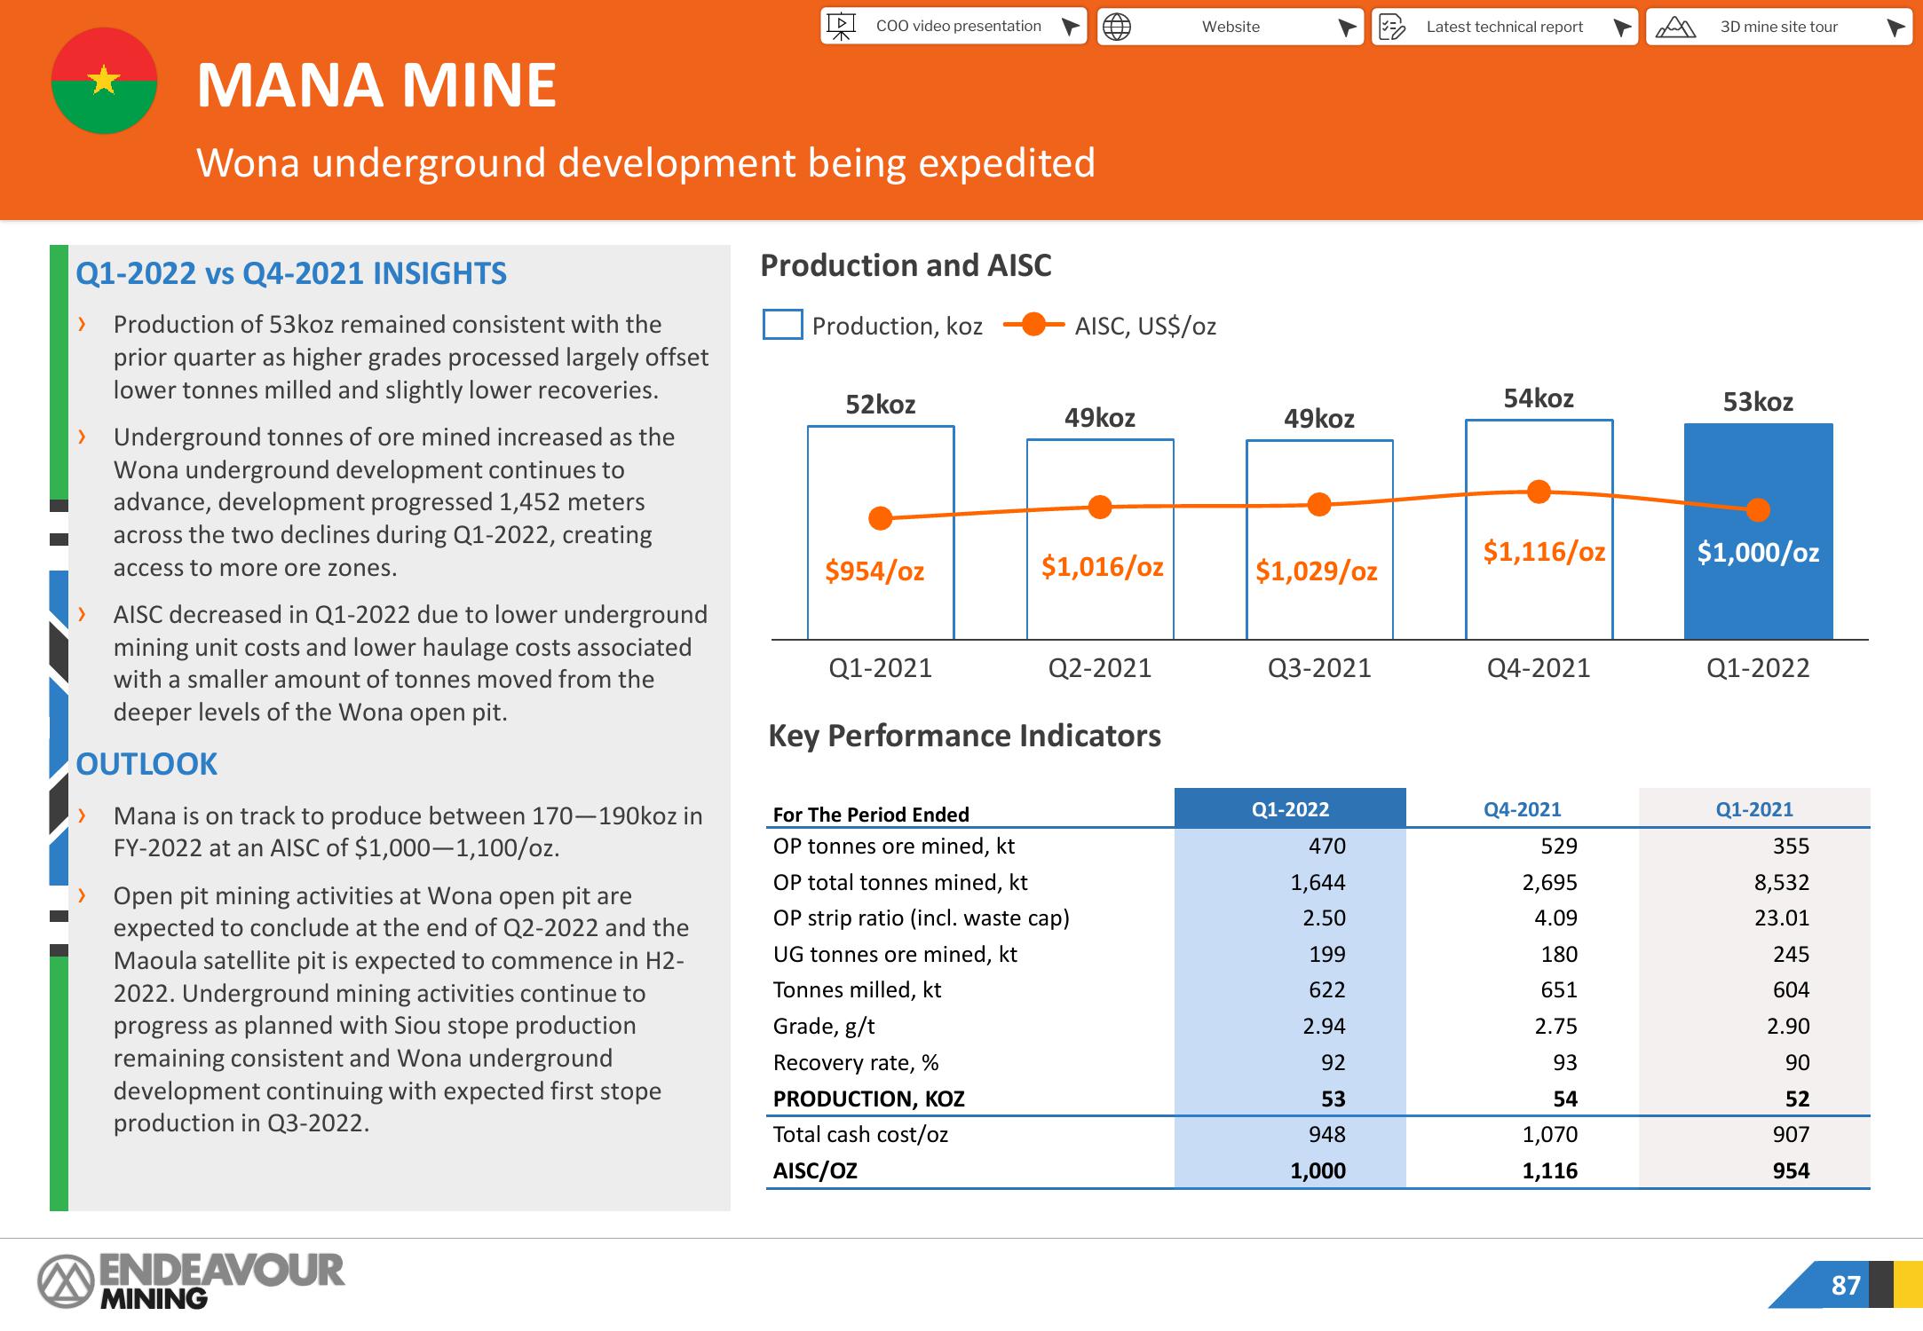Click the mountain icon beside 3D mine site tour

click(1675, 28)
